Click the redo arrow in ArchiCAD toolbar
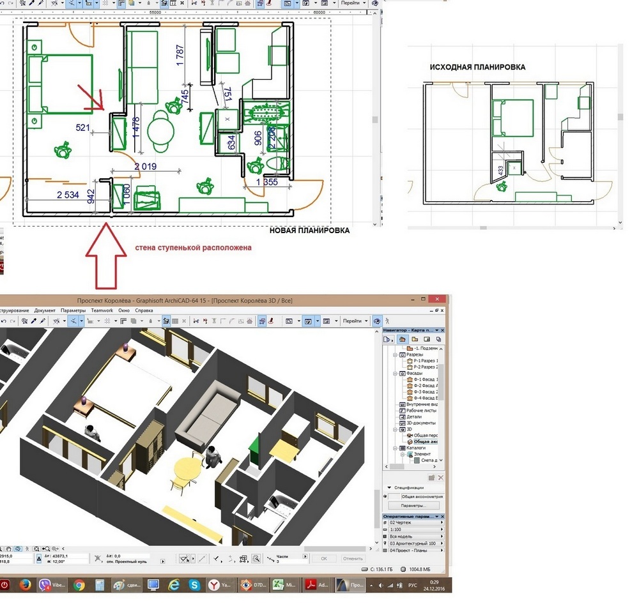Screen dimensions: 639x608 (12, 321)
